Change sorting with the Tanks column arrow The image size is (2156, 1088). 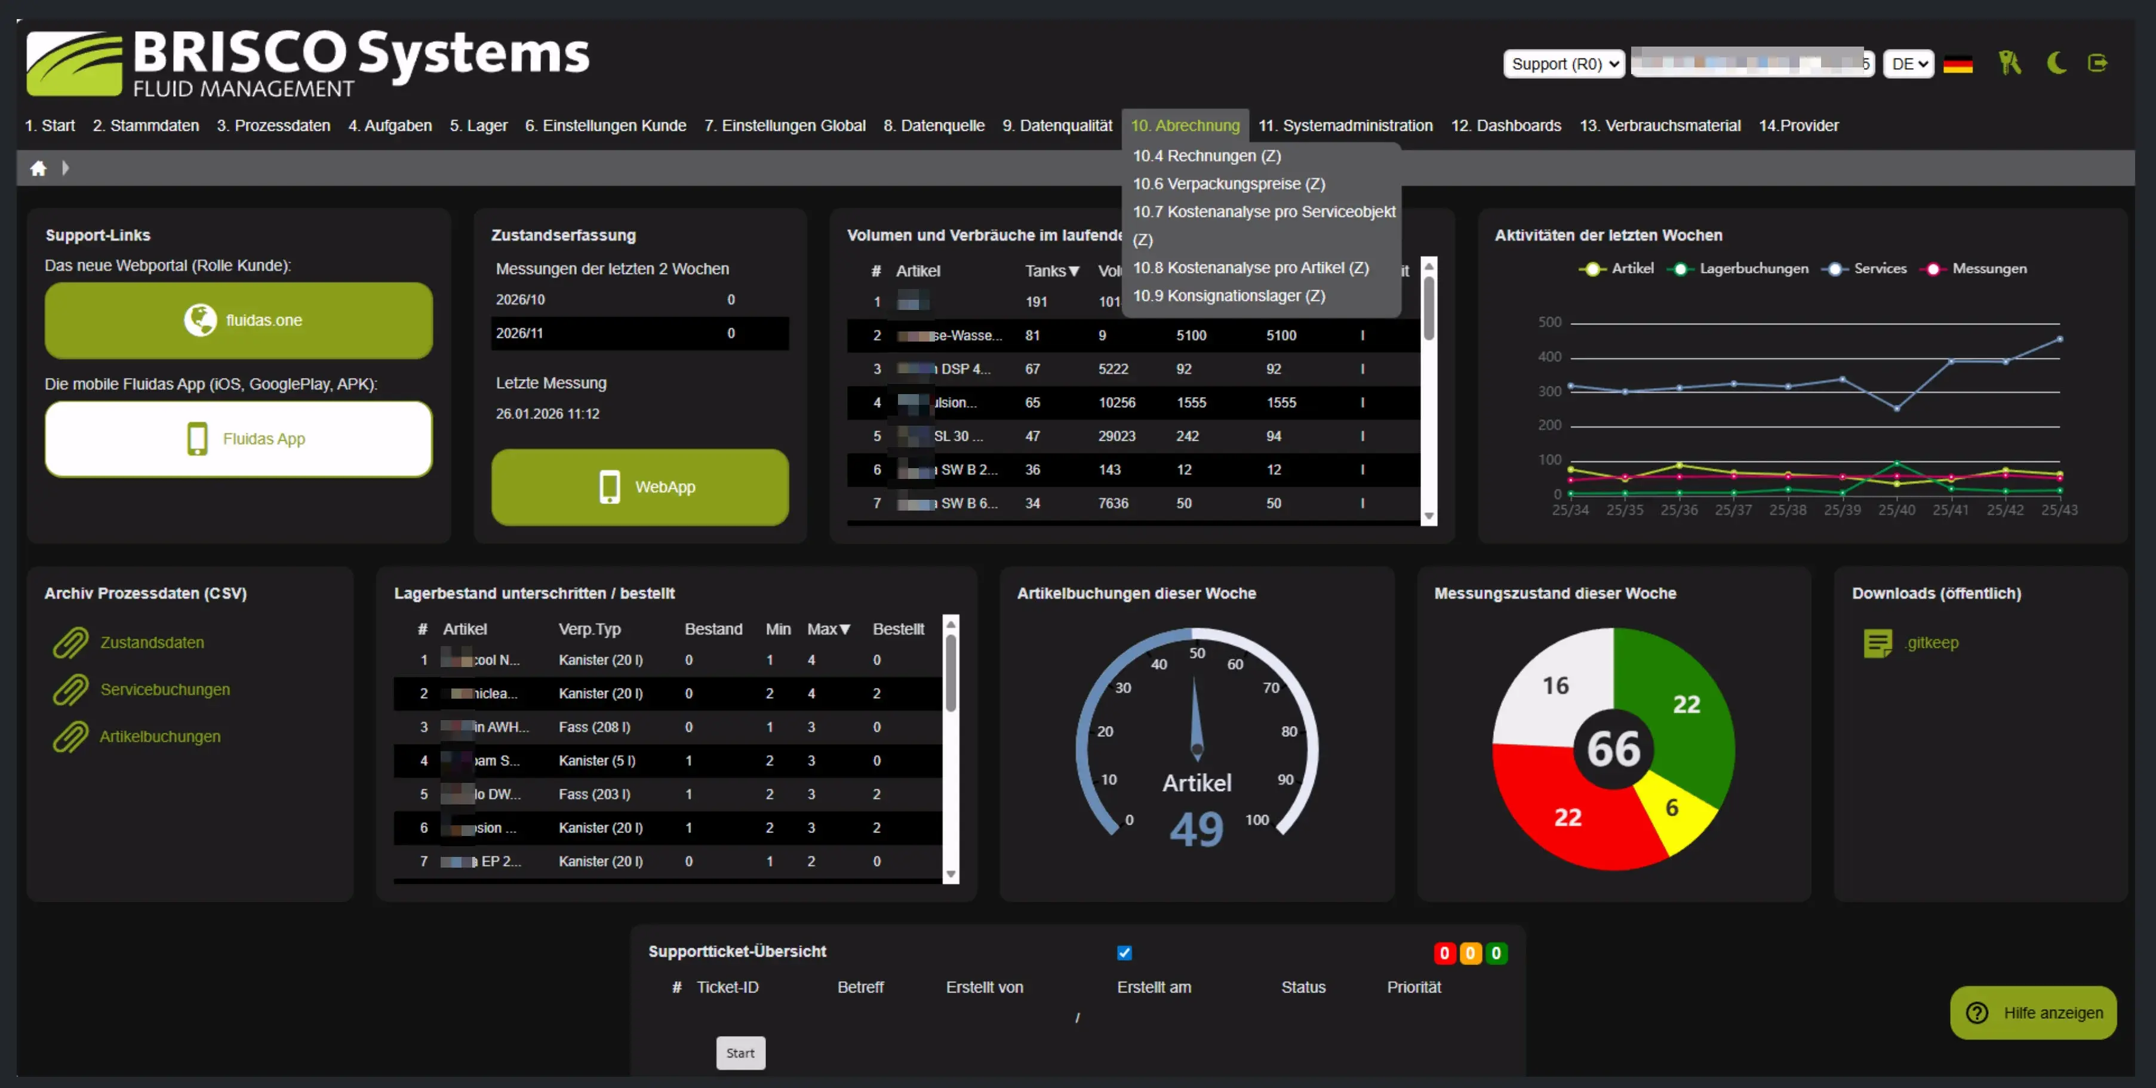(1075, 271)
